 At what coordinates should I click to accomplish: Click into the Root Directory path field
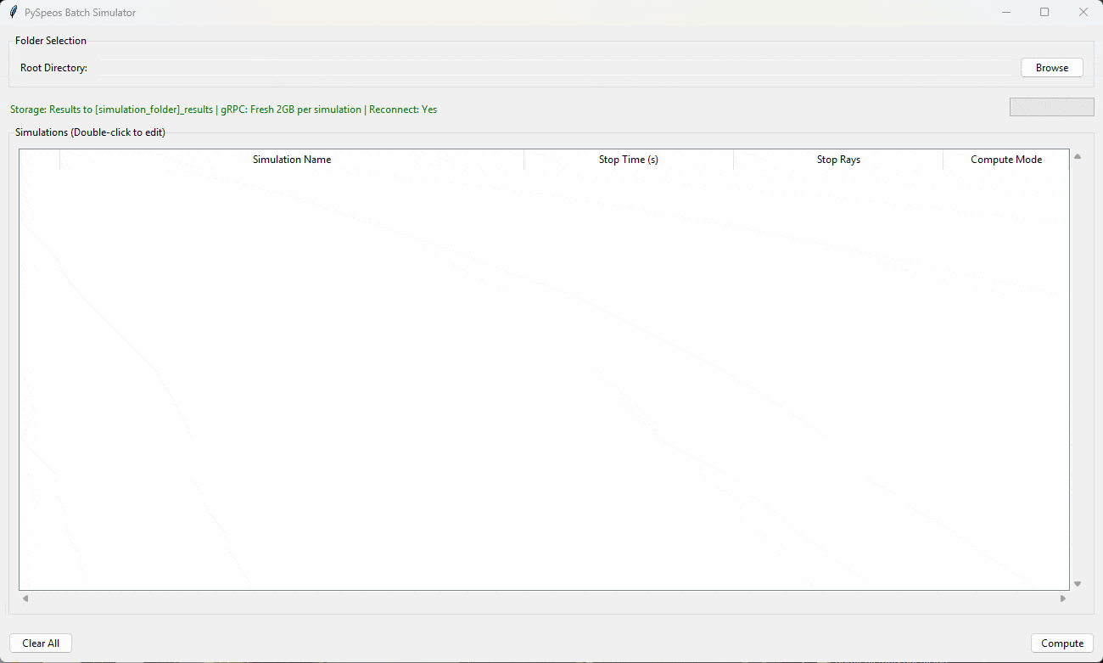coord(556,68)
